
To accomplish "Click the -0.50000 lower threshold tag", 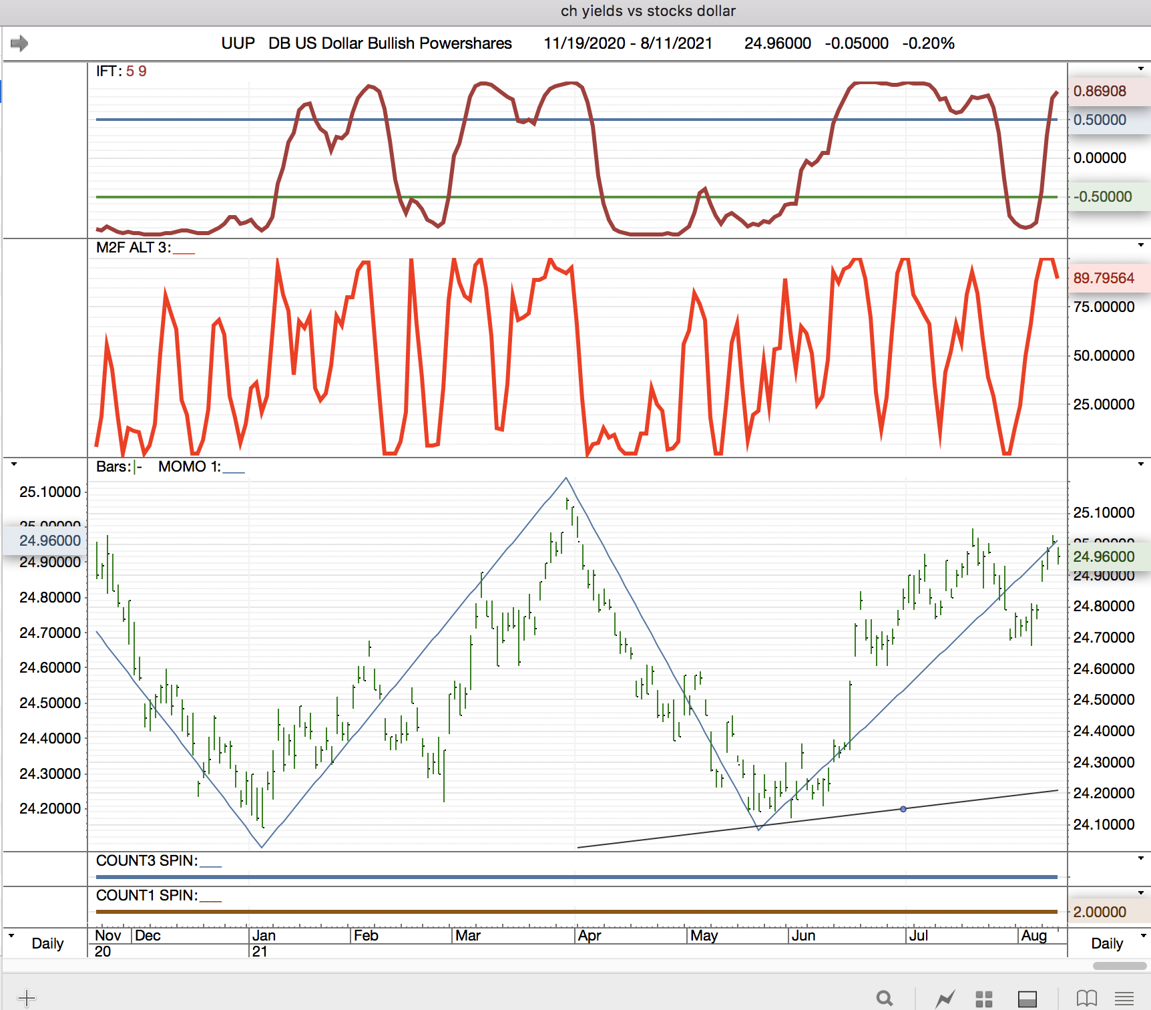I will tap(1108, 197).
